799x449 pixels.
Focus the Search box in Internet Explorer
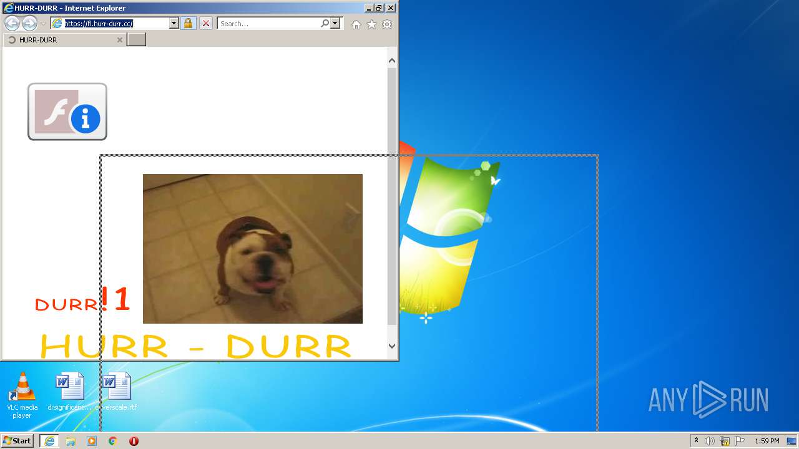(268, 24)
